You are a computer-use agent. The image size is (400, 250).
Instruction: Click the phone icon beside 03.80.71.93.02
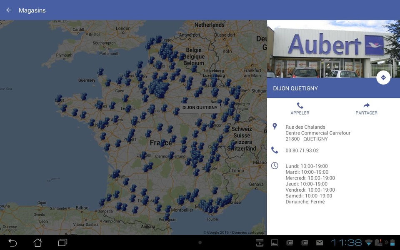coord(275,150)
